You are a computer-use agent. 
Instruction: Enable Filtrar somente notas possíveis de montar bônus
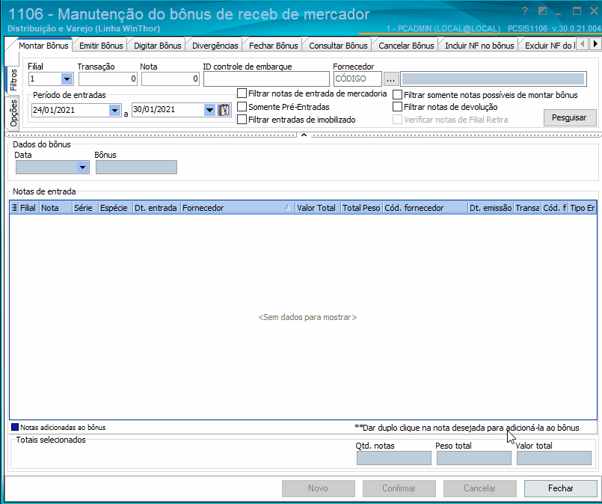pyautogui.click(x=397, y=94)
